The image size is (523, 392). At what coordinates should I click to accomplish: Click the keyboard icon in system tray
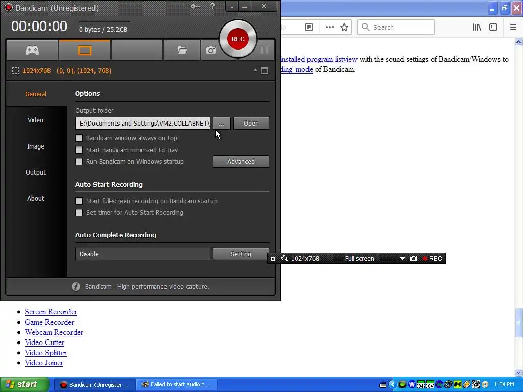[383, 385]
